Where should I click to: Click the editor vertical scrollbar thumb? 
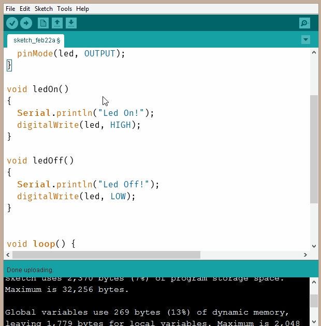[314, 149]
